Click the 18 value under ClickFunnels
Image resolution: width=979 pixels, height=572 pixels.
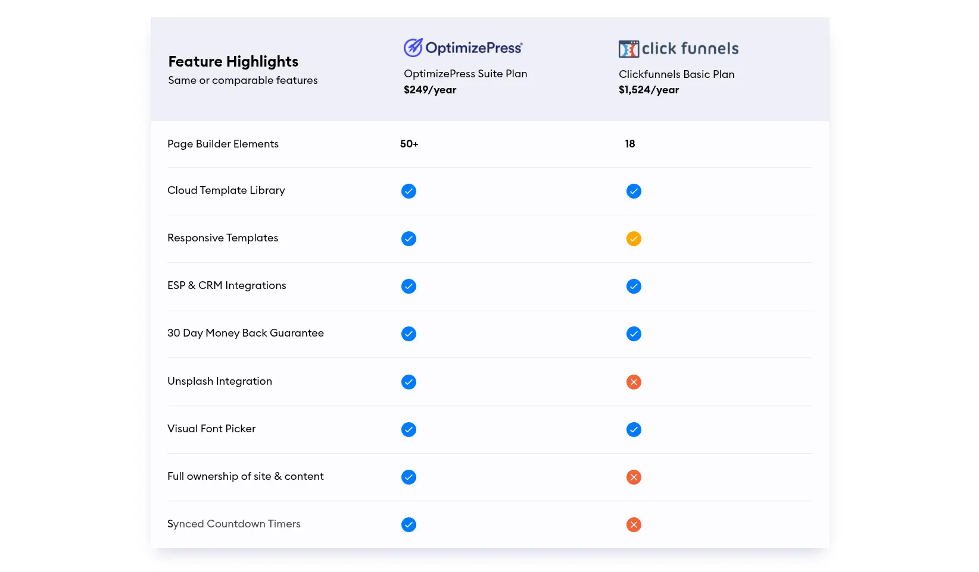click(629, 143)
